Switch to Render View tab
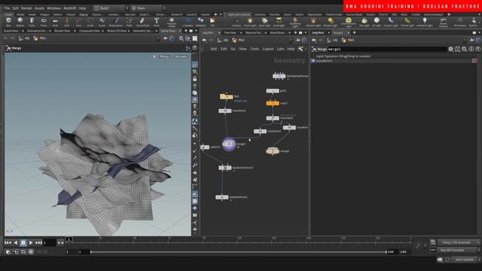The height and width of the screenshot is (271, 482). click(63, 31)
